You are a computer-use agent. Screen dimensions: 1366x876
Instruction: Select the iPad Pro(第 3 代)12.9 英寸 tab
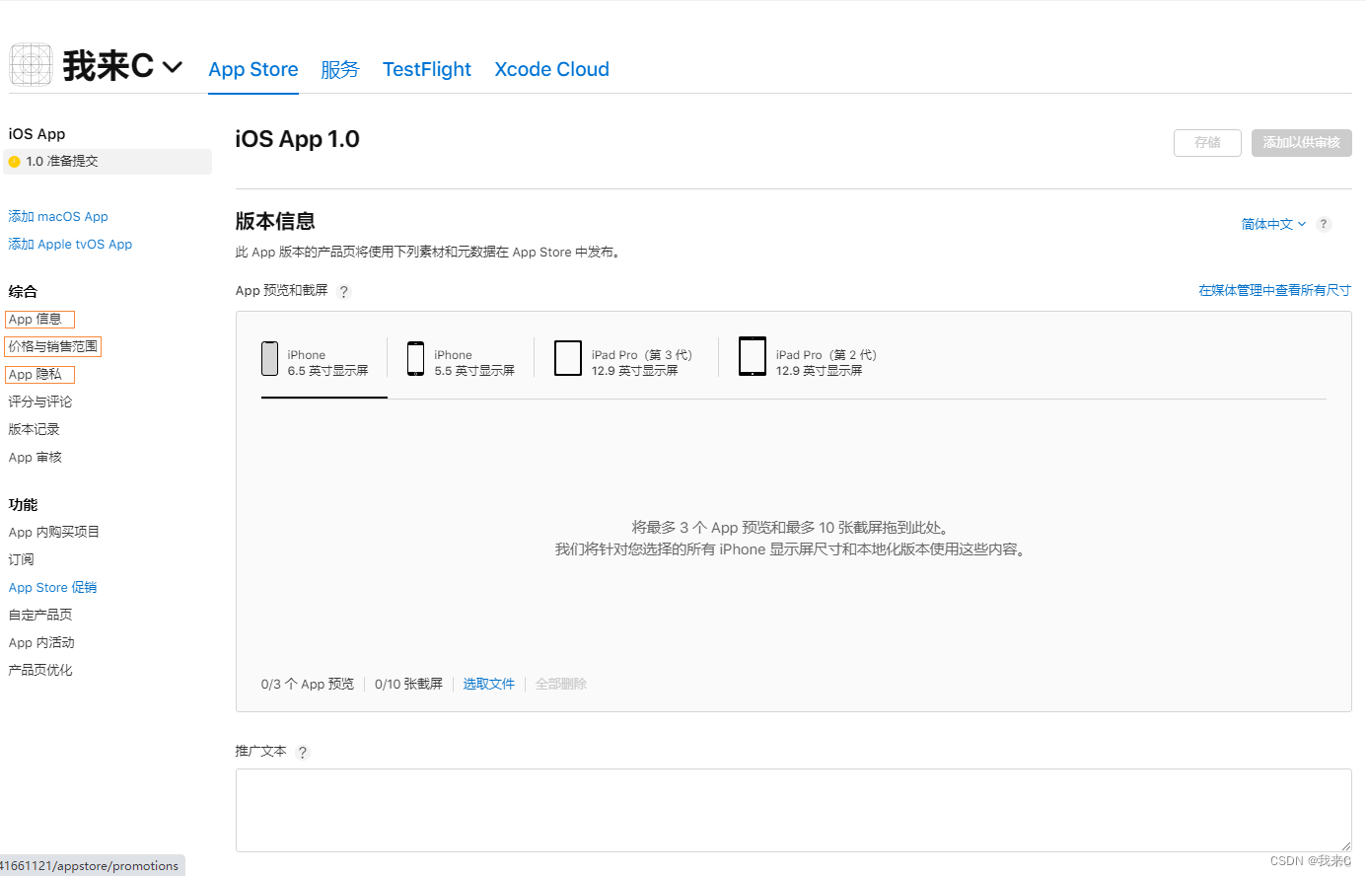click(x=624, y=363)
